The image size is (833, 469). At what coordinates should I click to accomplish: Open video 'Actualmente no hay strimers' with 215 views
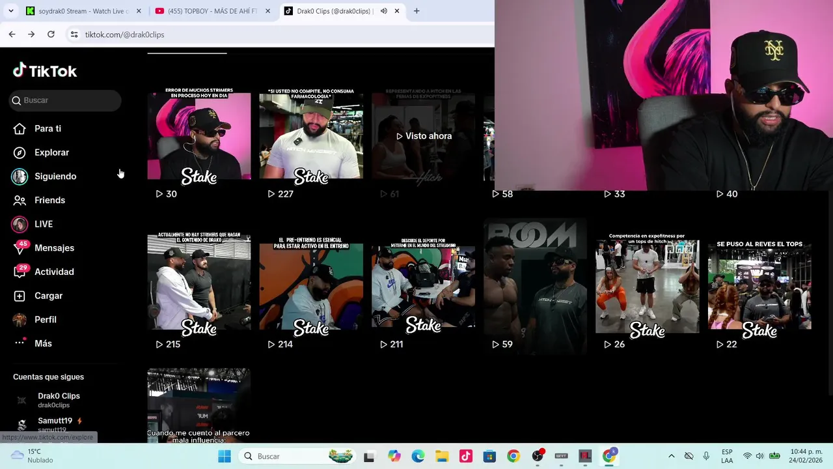coord(198,285)
